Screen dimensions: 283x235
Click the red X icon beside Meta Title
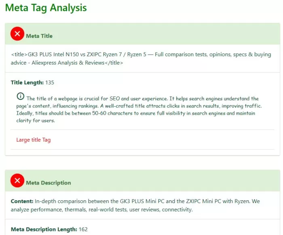[x=17, y=34]
